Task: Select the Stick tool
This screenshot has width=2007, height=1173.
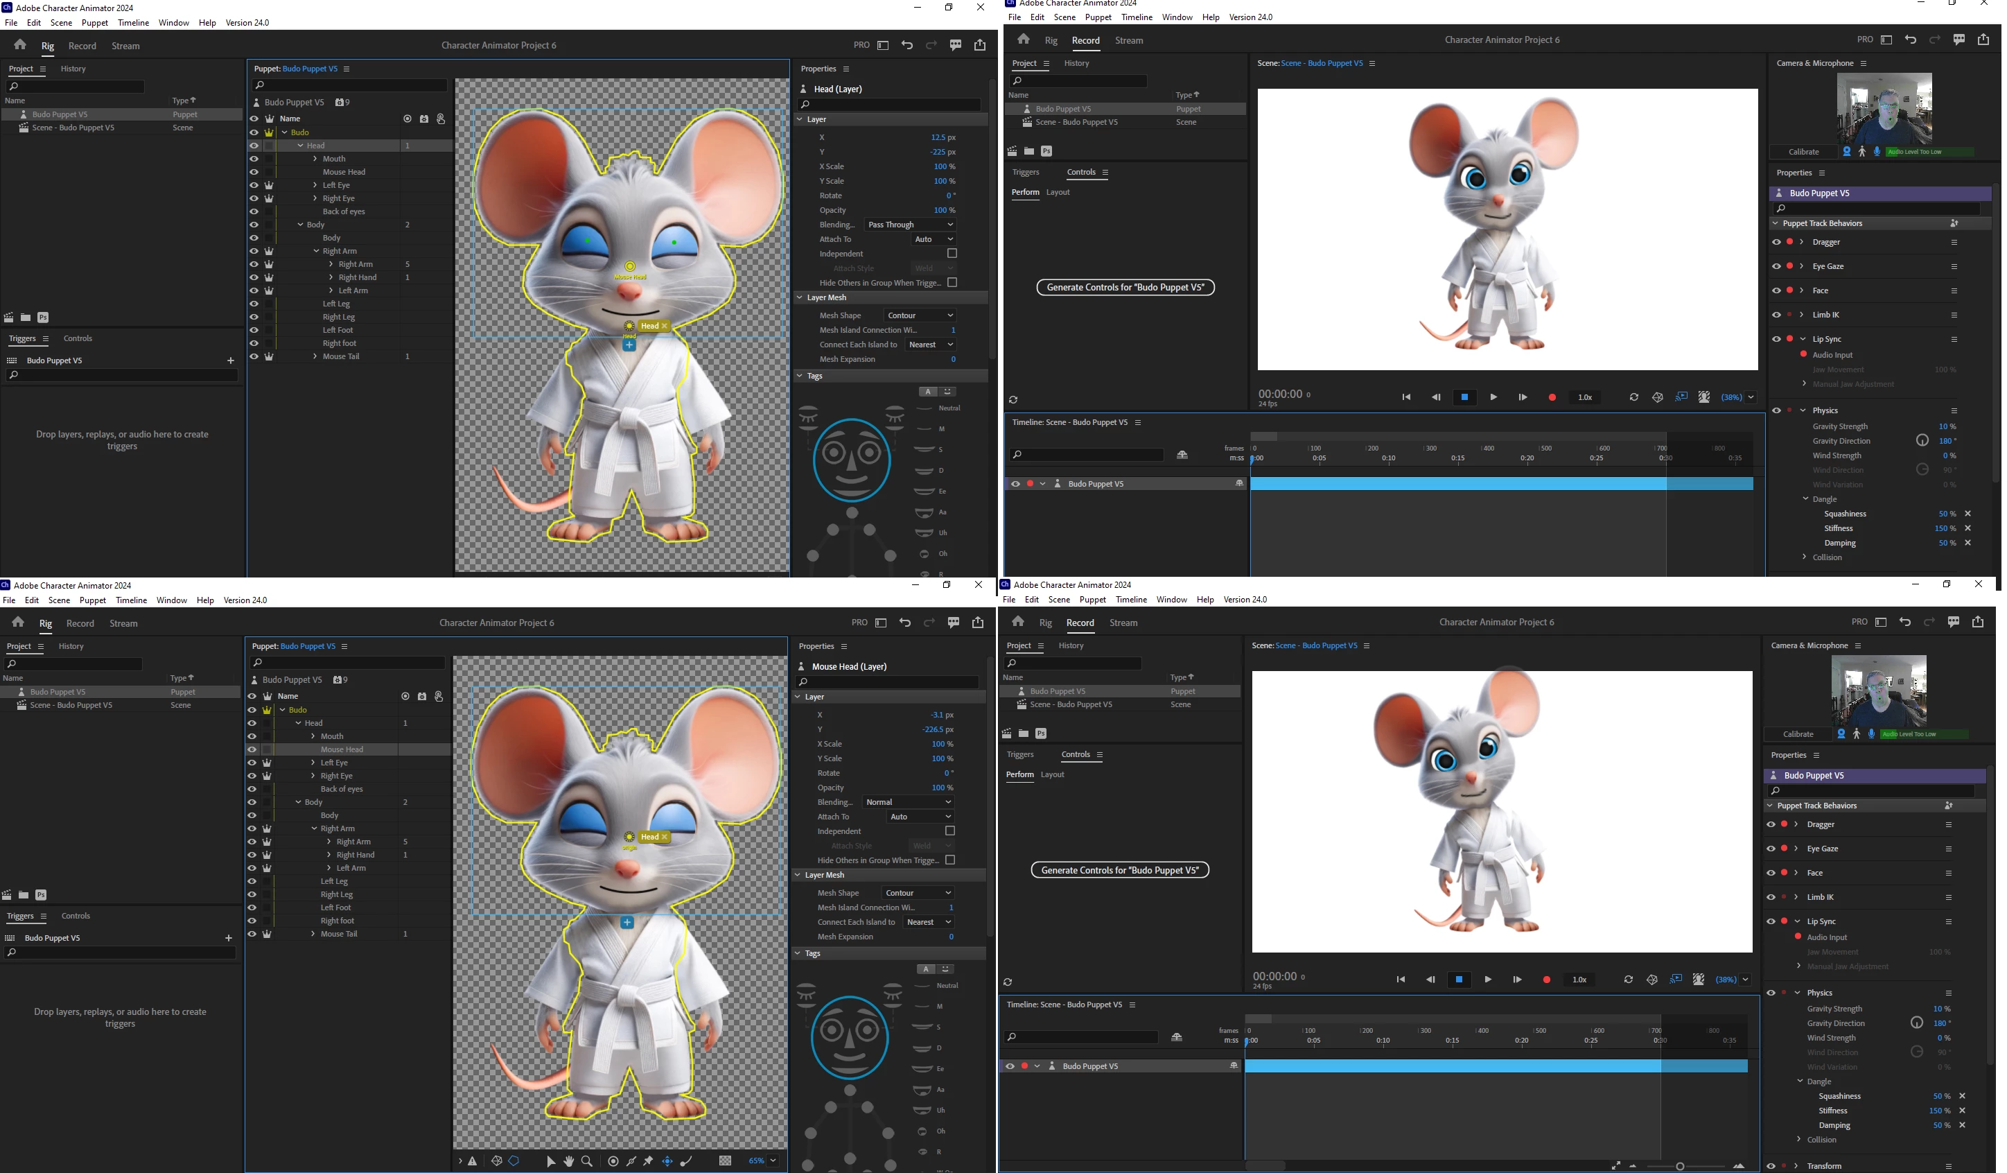Action: tap(631, 1161)
